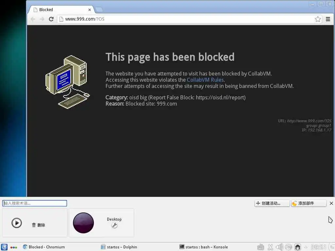This screenshot has width=335, height=251.
Task: Click the 'This page has been blocked' heading
Action: (x=170, y=57)
